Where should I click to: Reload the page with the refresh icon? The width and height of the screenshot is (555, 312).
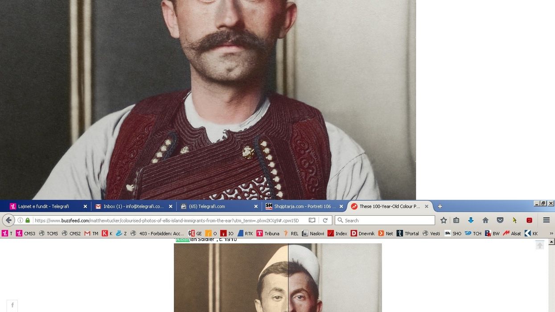325,220
